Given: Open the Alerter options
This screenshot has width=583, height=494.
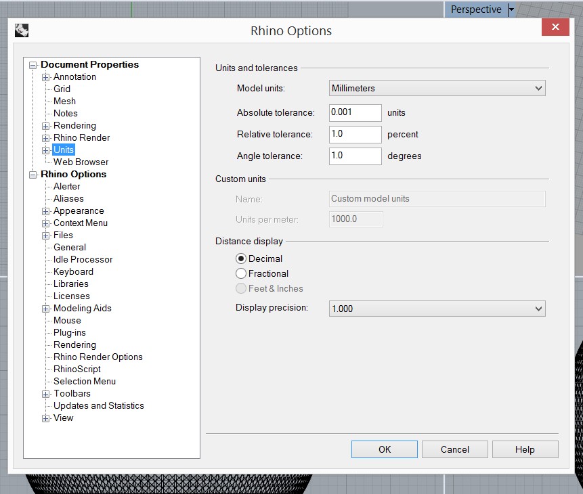Looking at the screenshot, I should click(x=66, y=187).
